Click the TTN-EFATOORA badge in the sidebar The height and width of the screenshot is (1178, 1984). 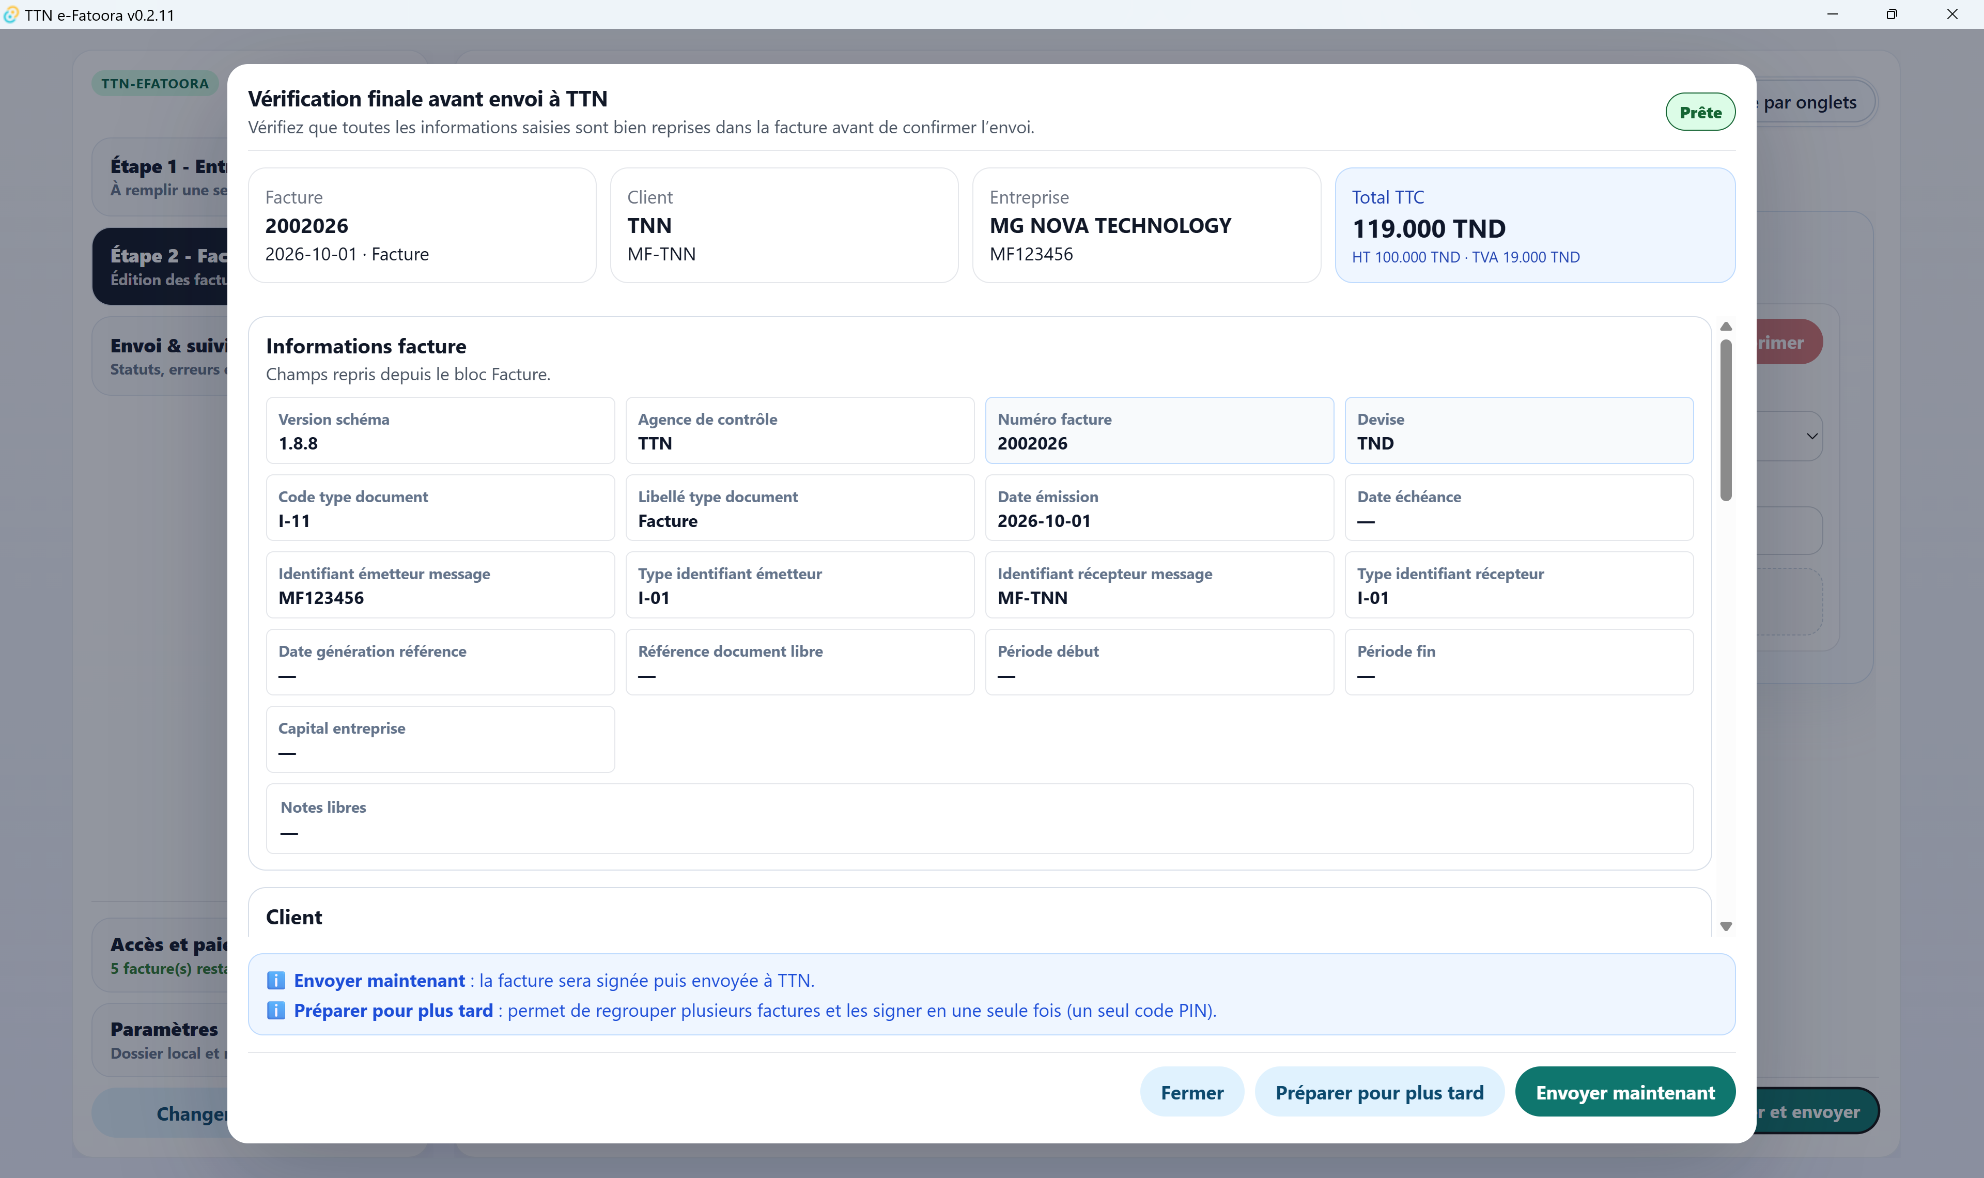tap(155, 83)
